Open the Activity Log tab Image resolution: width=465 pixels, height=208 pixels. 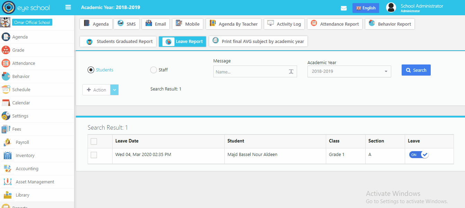tap(284, 24)
